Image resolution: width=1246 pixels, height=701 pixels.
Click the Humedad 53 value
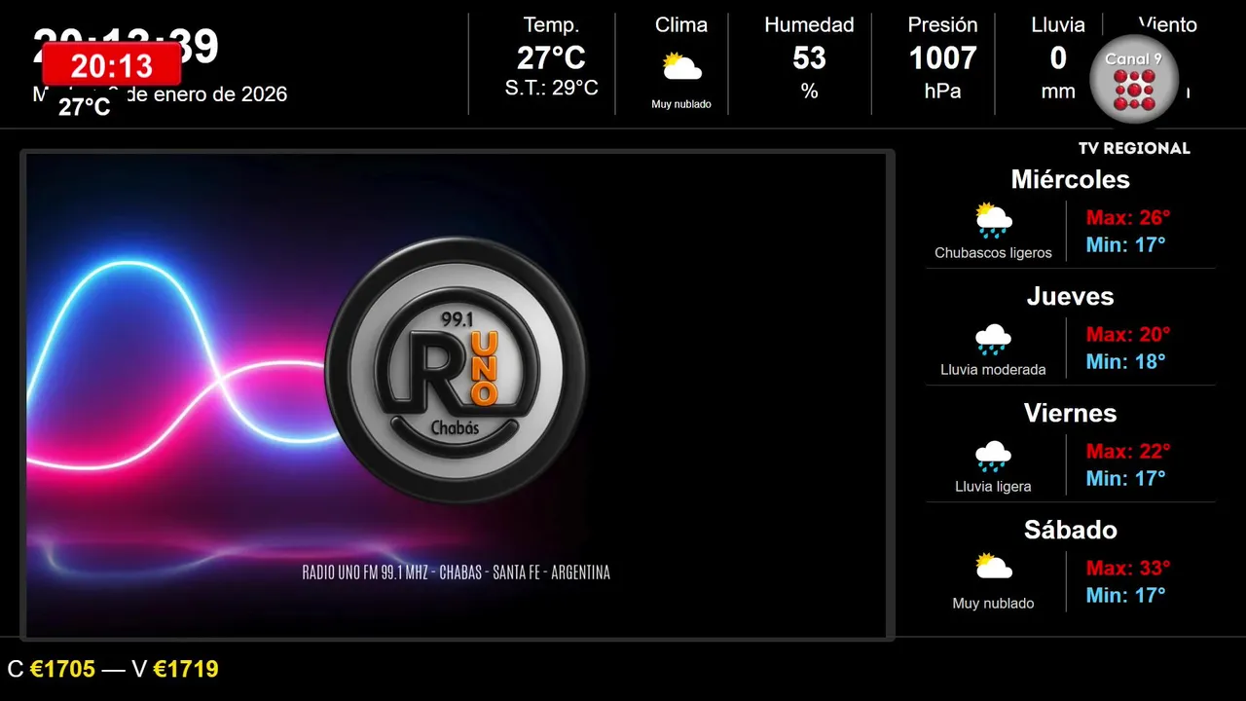click(x=809, y=58)
